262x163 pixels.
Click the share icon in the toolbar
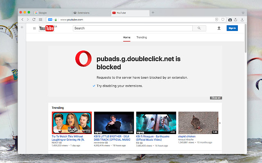(x=236, y=20)
